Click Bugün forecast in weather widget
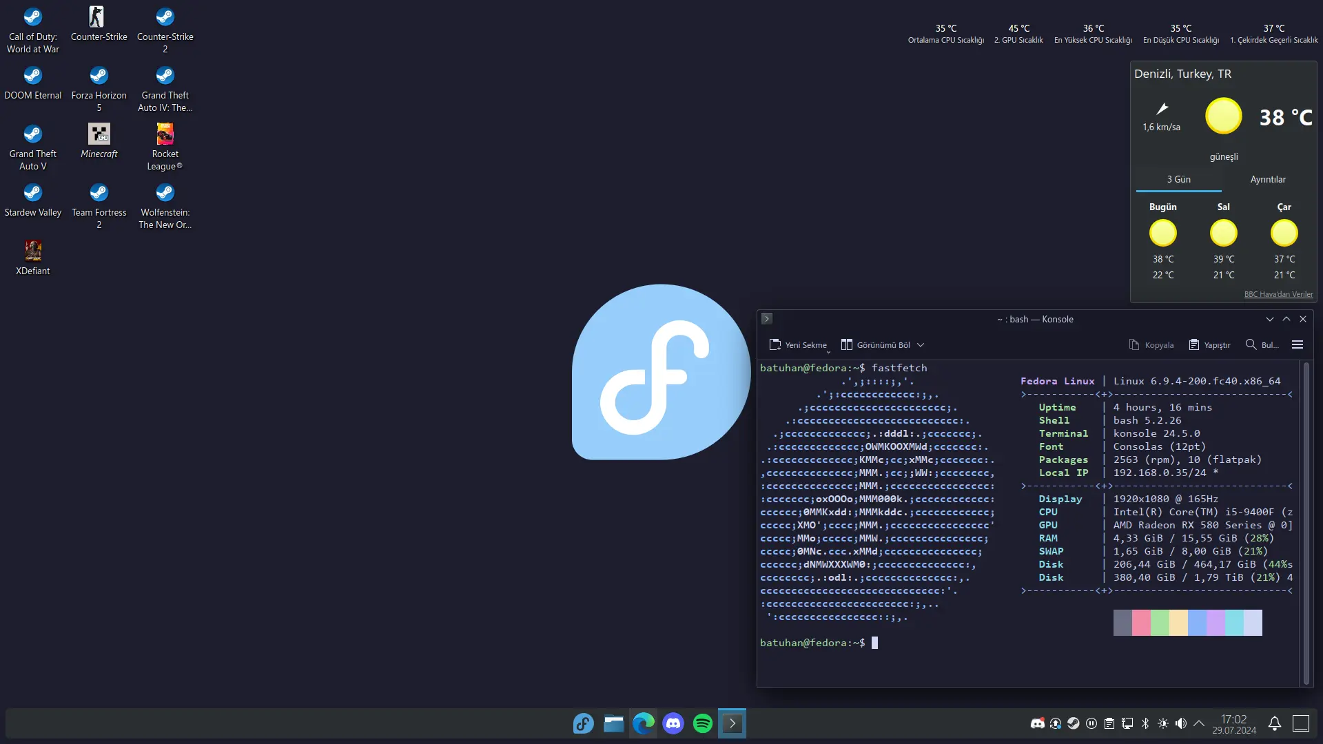The width and height of the screenshot is (1323, 744). 1163,241
